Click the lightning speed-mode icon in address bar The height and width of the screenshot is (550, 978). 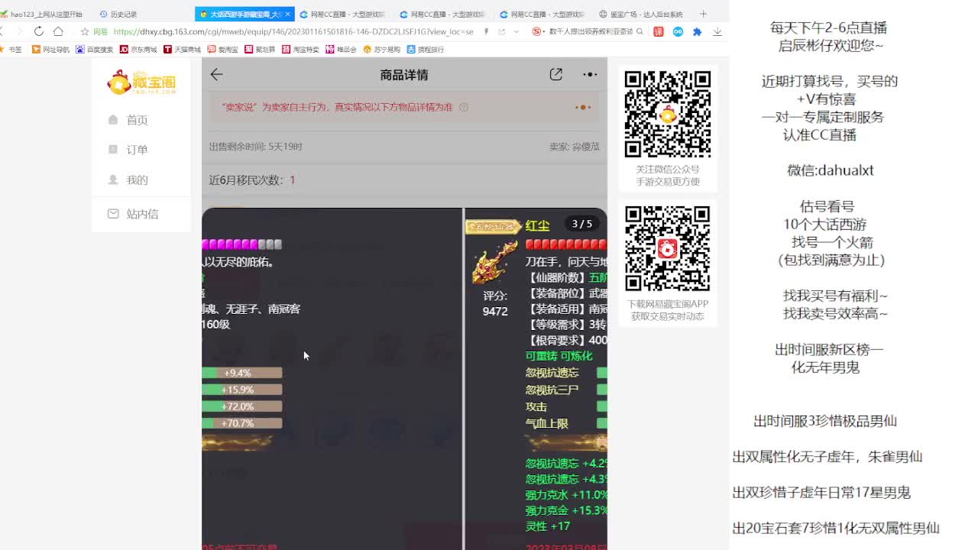tap(486, 31)
